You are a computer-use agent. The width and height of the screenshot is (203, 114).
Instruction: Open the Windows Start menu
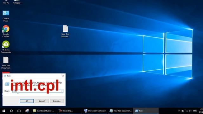(x=4, y=111)
